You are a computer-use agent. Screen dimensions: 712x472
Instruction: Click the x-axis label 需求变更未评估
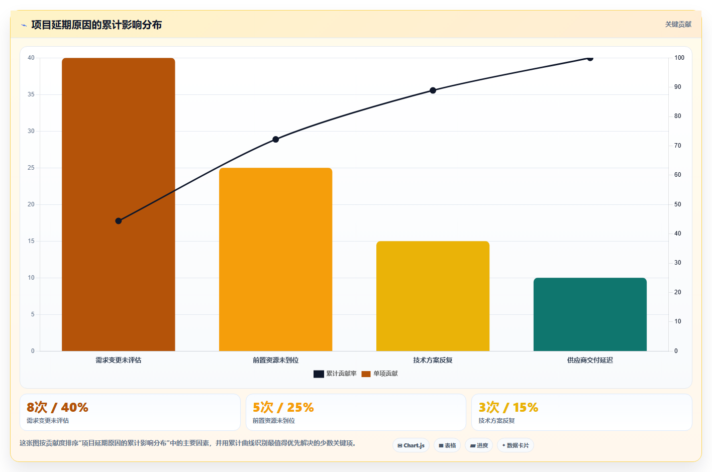[119, 360]
